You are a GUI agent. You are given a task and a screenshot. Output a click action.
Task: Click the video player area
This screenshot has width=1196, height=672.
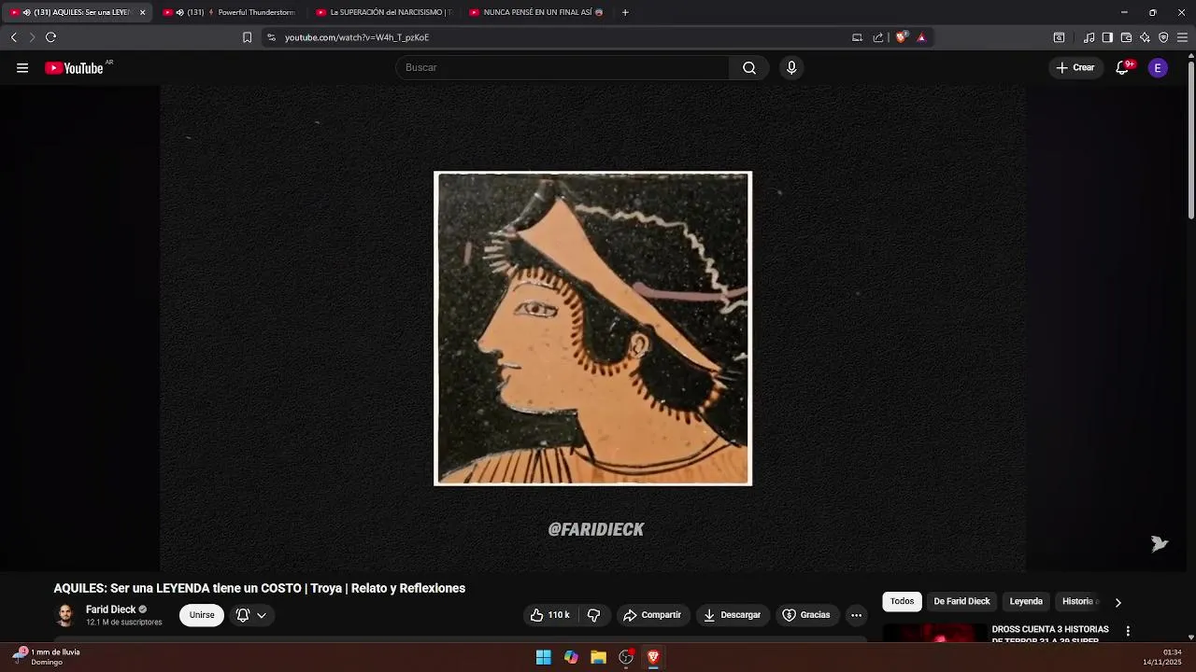point(592,328)
